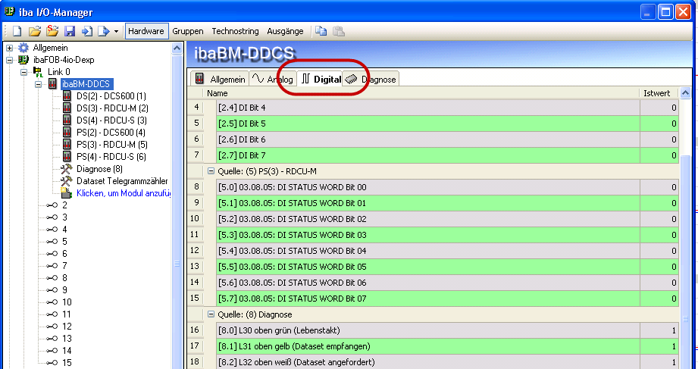Select row '[2.7] DI Bit 7'
This screenshot has width=698, height=369.
click(447, 155)
